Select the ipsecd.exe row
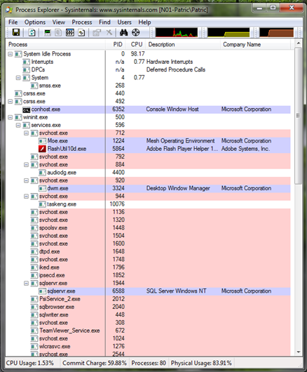Viewport: 307px width, 372px height. click(x=149, y=275)
